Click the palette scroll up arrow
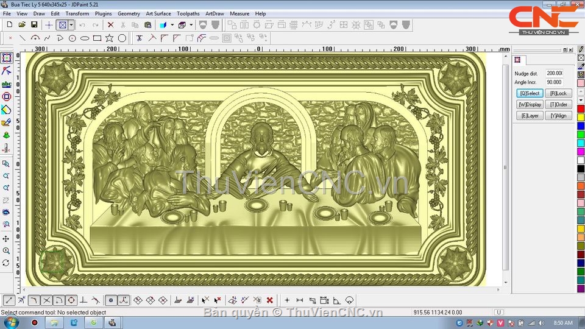This screenshot has width=585, height=329. (581, 92)
